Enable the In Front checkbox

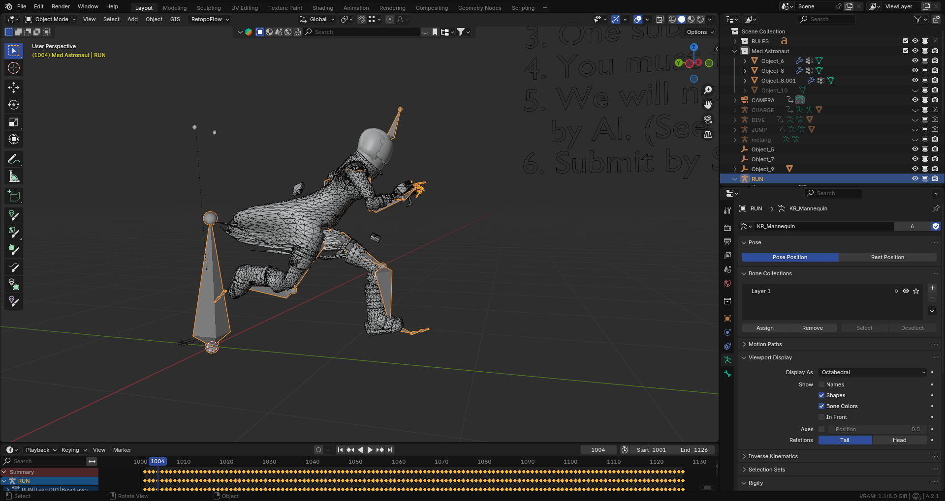[x=821, y=417]
